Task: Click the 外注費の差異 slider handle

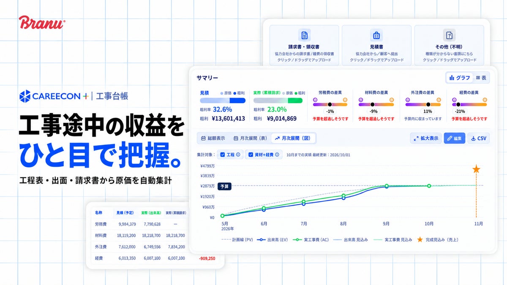Action: pyautogui.click(x=428, y=104)
